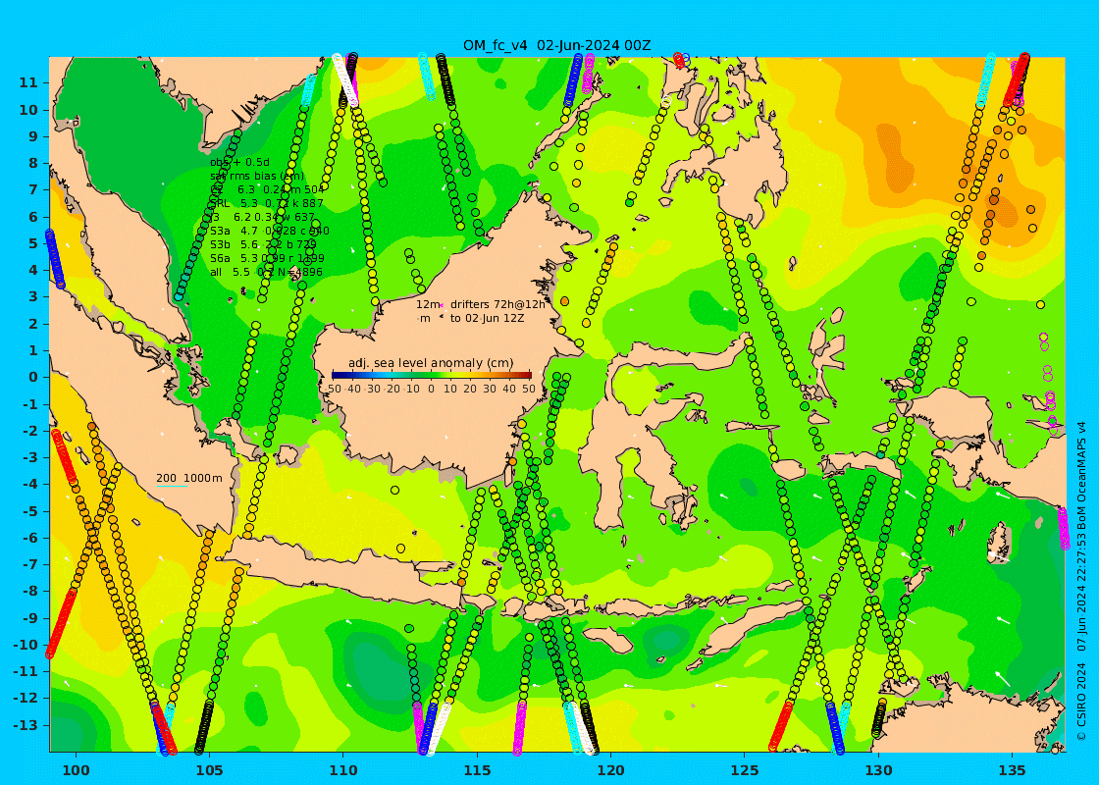This screenshot has width=1099, height=785.
Task: Click the dark blue end of the colorbar
Action: [x=337, y=376]
